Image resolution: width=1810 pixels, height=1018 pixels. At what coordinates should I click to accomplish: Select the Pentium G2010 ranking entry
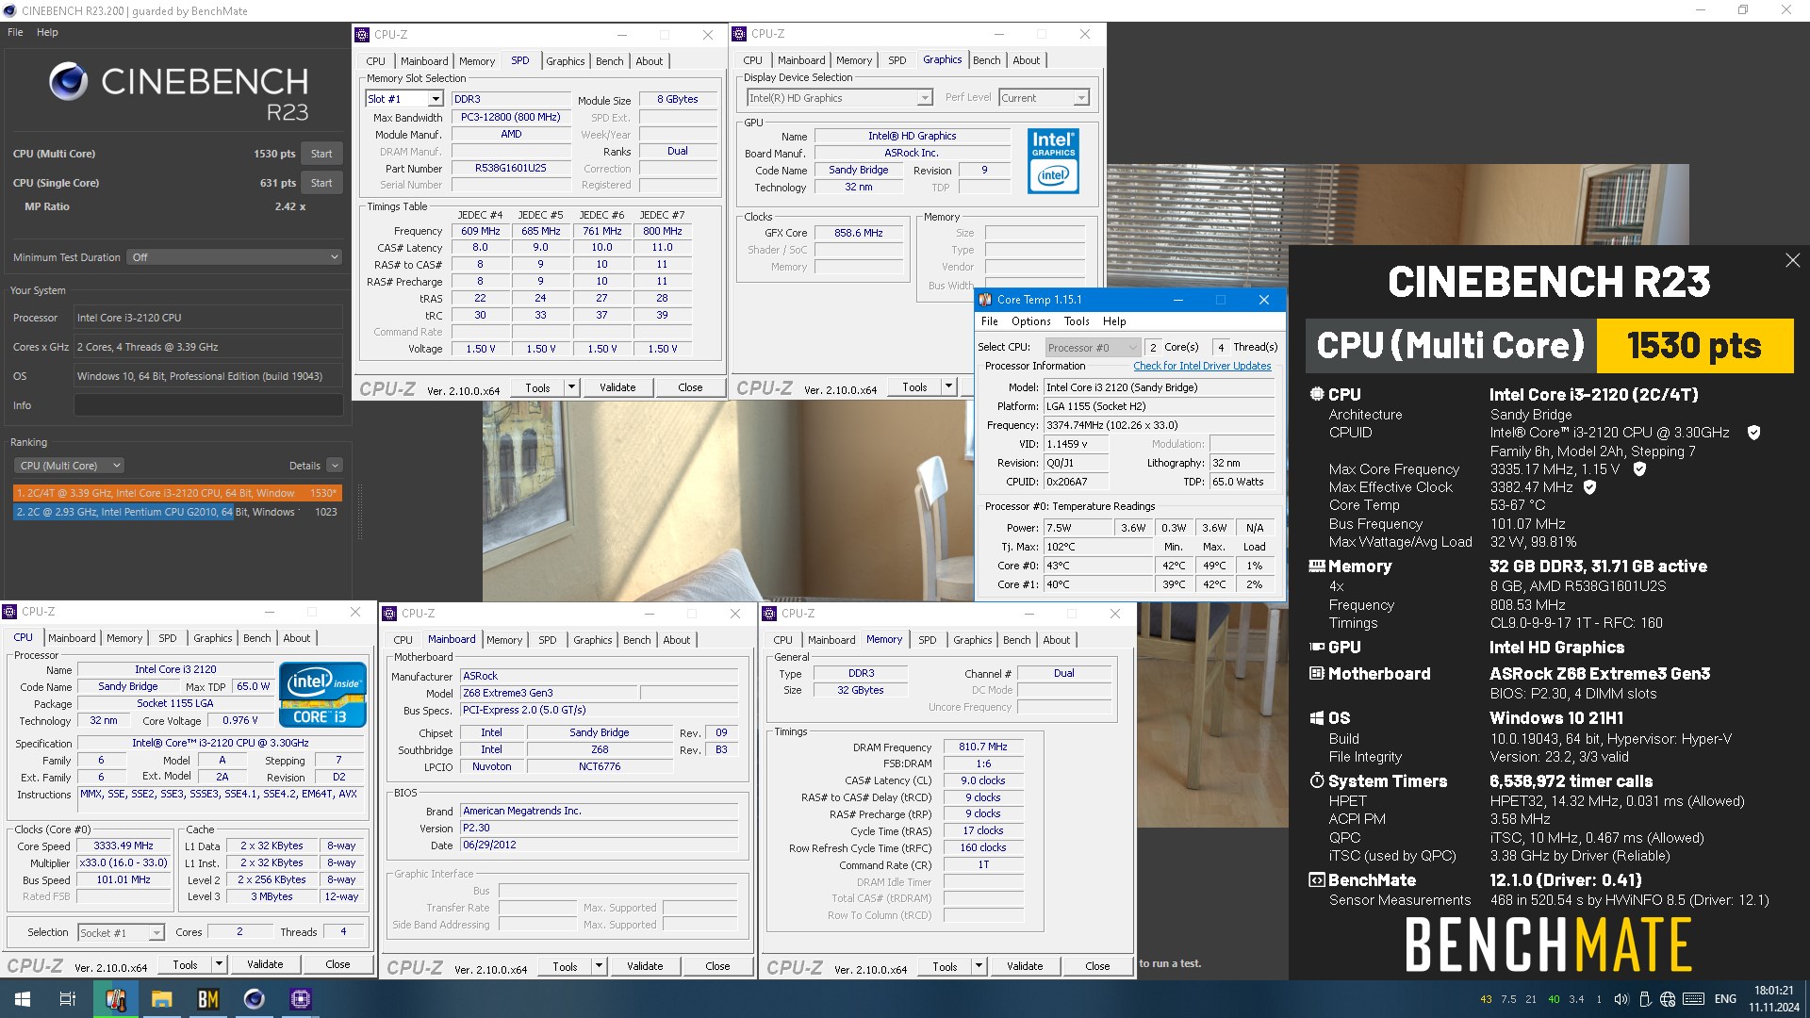(x=177, y=512)
